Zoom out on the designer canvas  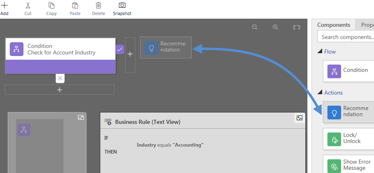[x=255, y=27]
